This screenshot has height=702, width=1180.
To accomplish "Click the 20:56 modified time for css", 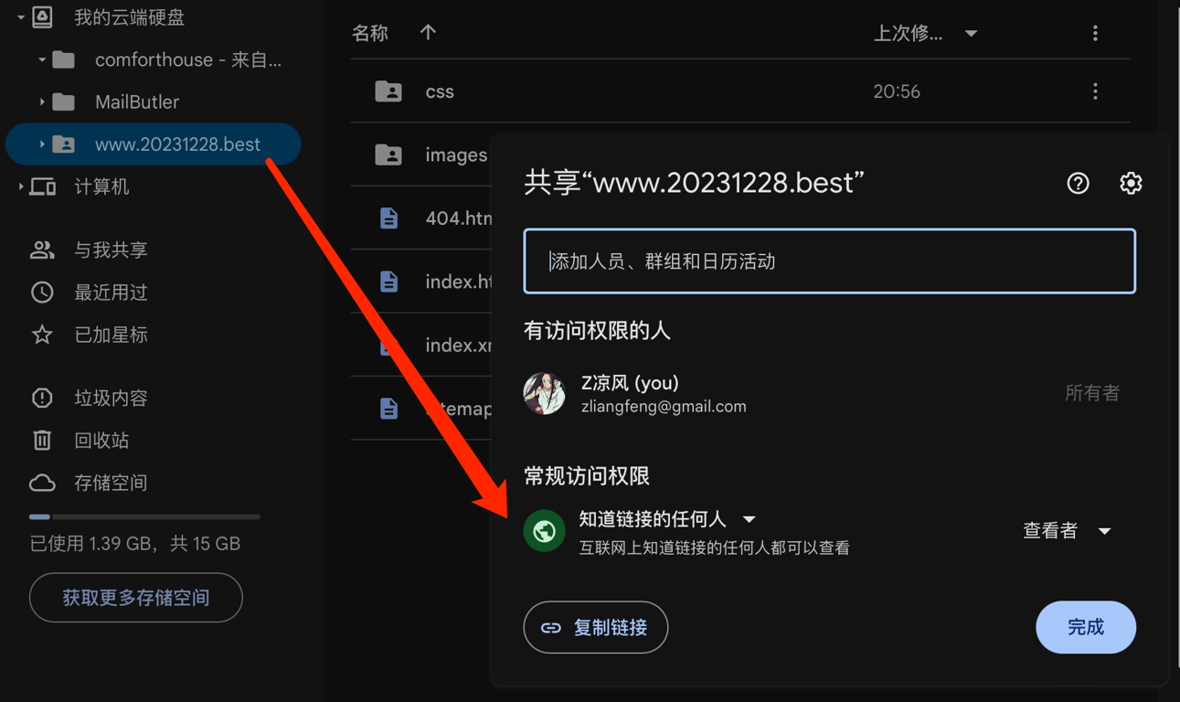I will coord(897,91).
